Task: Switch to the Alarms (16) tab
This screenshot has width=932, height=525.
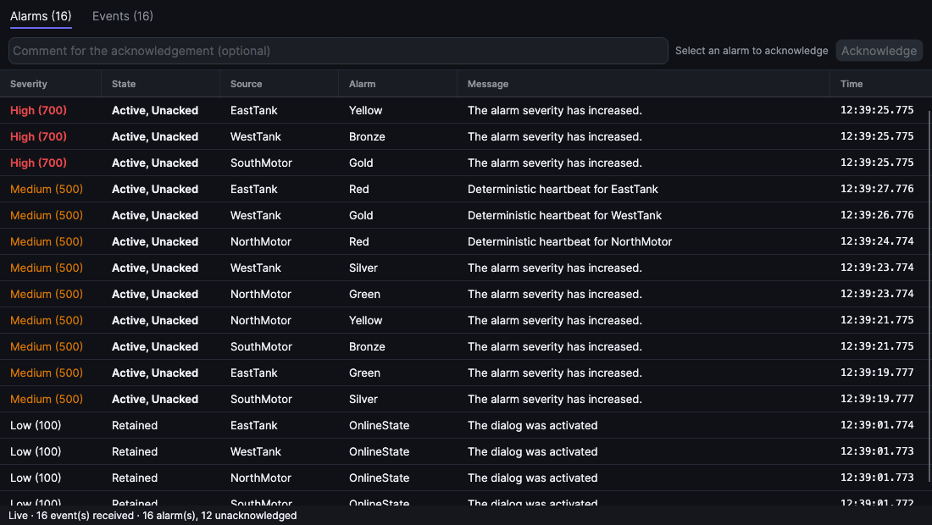Action: click(41, 16)
